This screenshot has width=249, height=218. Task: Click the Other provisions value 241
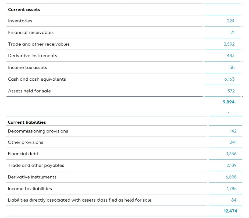click(233, 142)
